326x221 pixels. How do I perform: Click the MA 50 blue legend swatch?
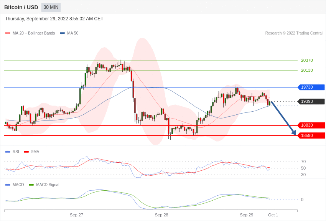click(62, 33)
